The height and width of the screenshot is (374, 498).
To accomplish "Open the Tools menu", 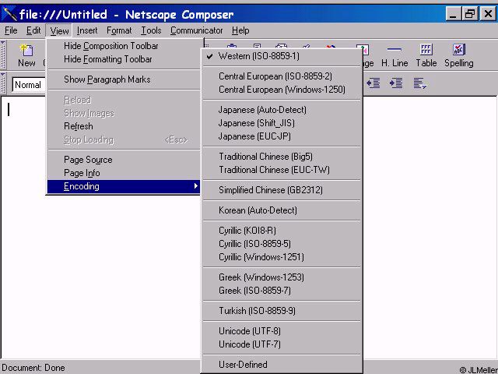I will click(151, 30).
